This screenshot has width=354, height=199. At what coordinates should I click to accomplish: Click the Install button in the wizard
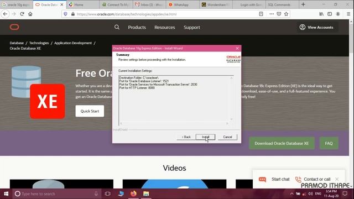click(x=205, y=137)
